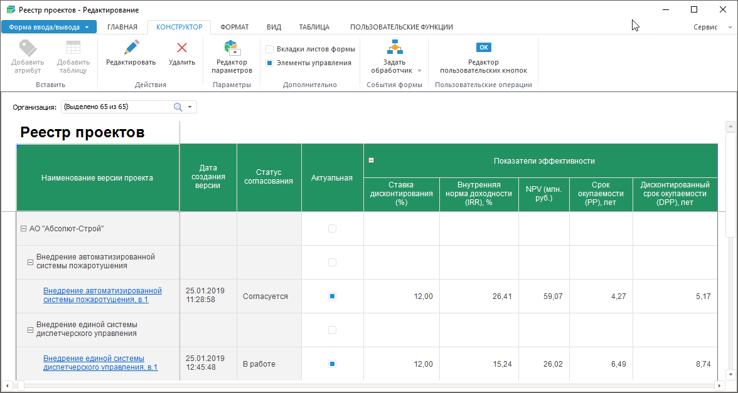Open Редактор пользовательских кнопок
738x393 pixels.
(483, 48)
